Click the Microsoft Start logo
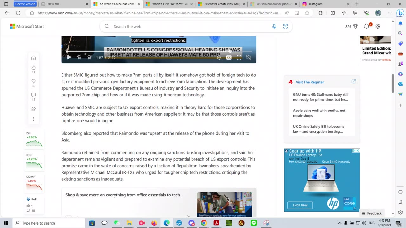406x228 pixels. click(27, 26)
